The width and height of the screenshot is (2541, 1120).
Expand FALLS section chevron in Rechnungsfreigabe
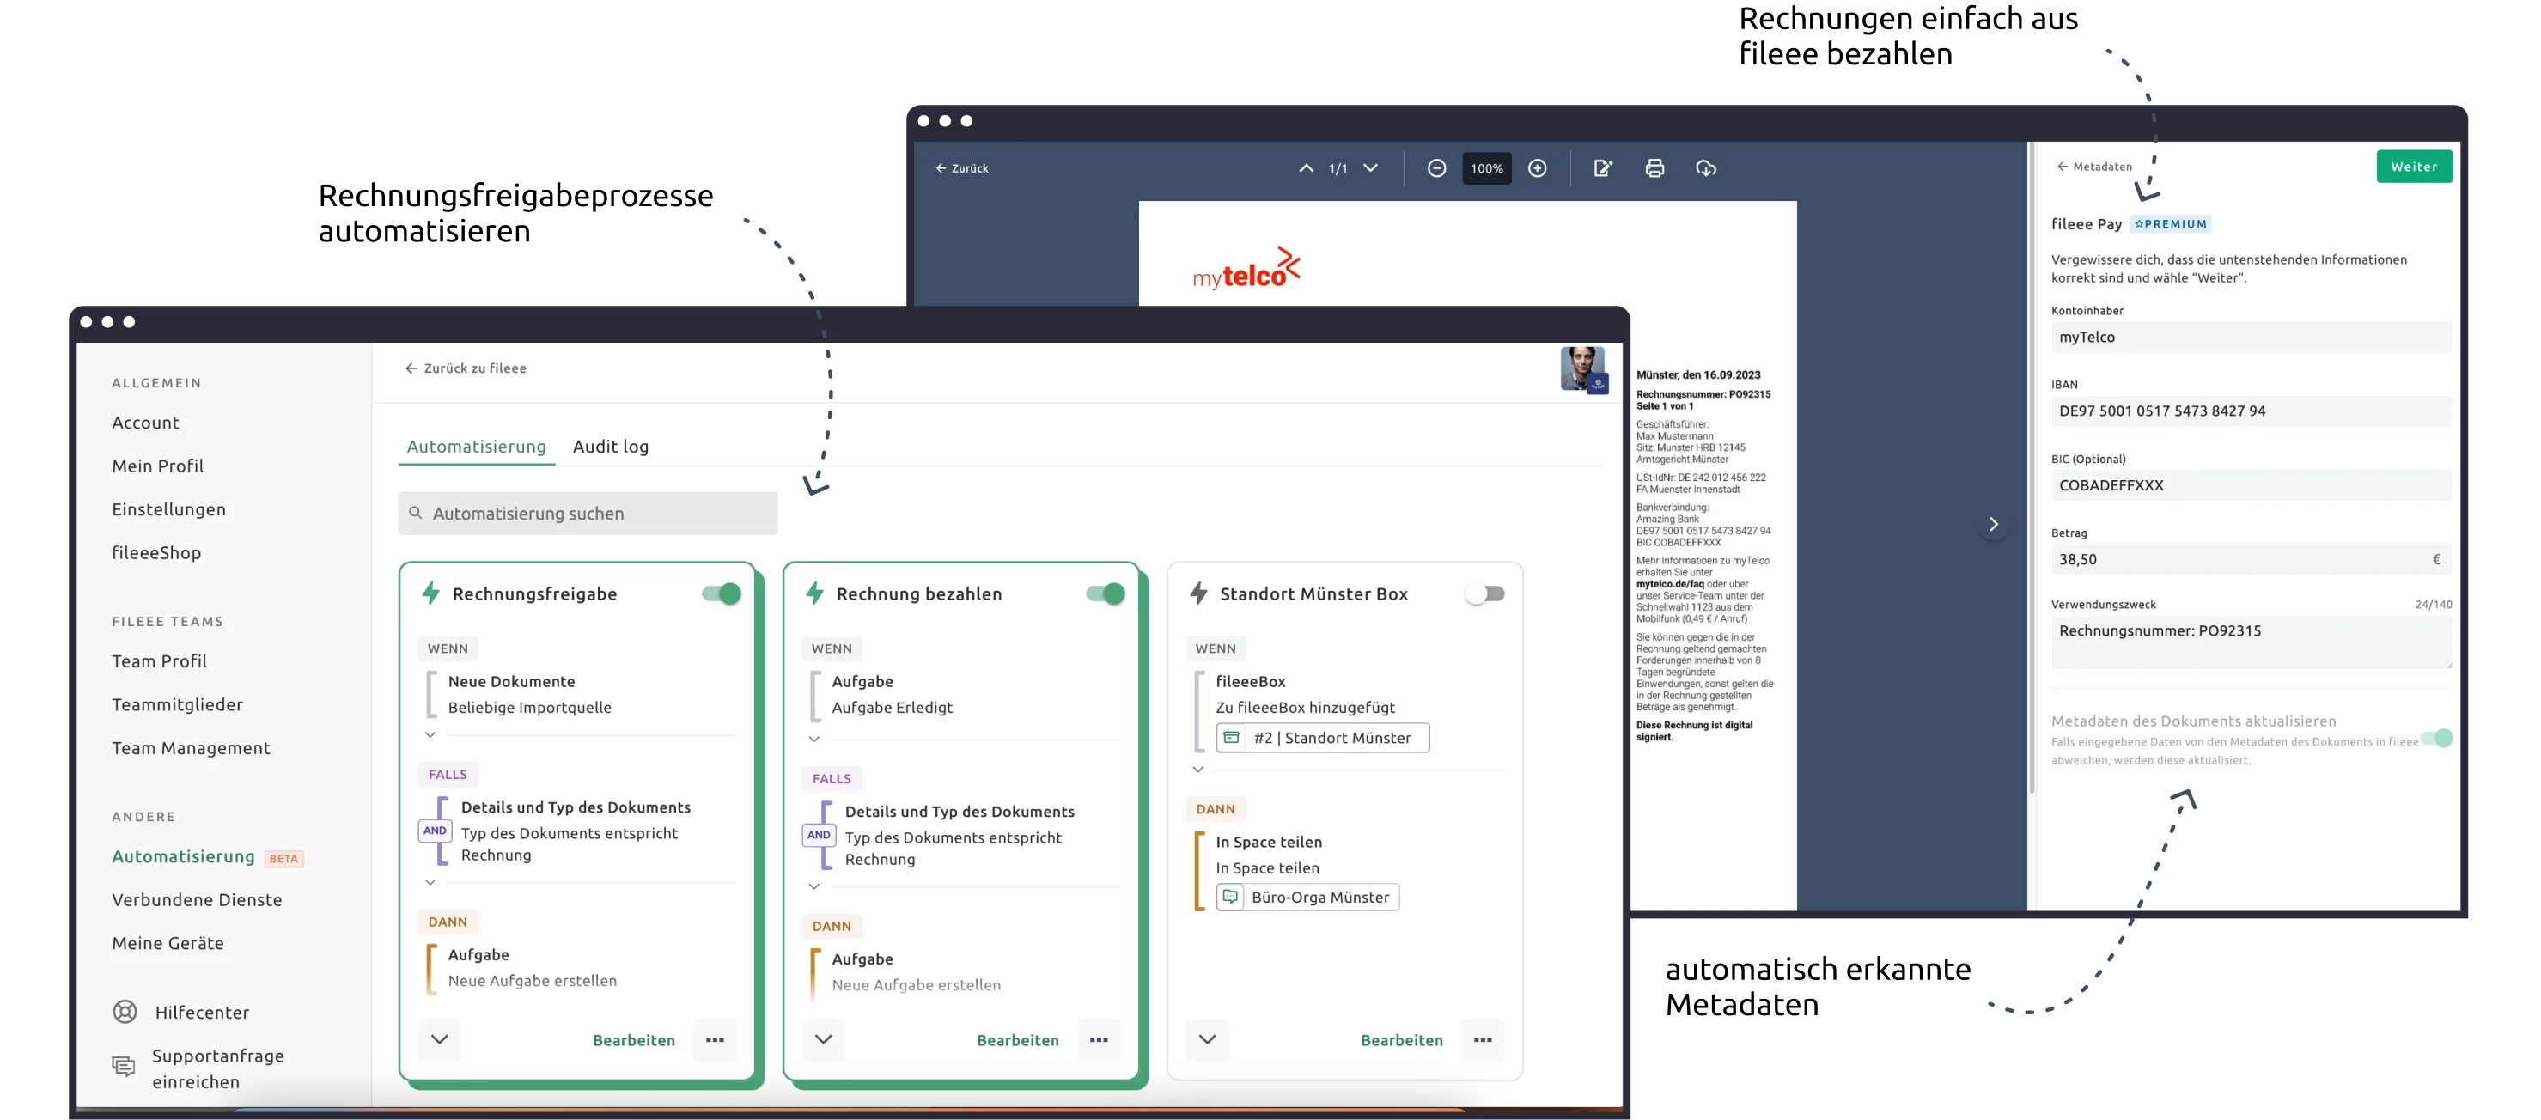coord(430,881)
